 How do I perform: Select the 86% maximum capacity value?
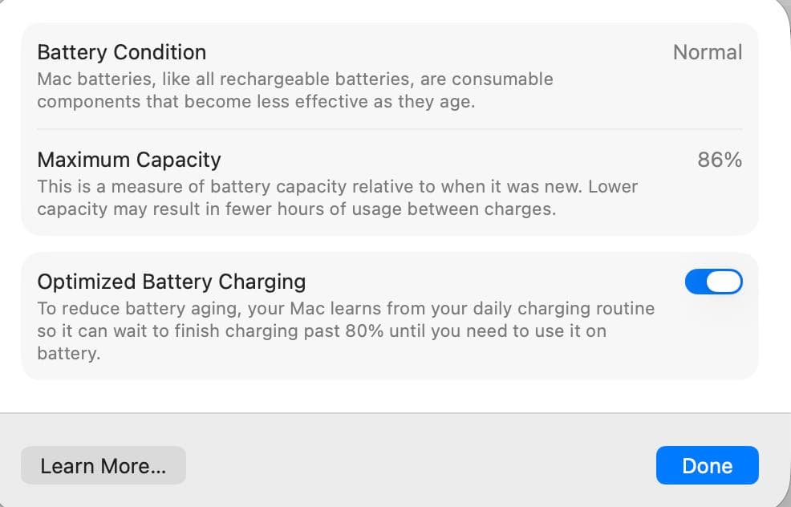pos(720,160)
